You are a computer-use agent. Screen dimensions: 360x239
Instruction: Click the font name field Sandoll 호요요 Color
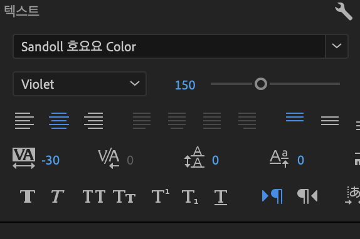(x=169, y=46)
